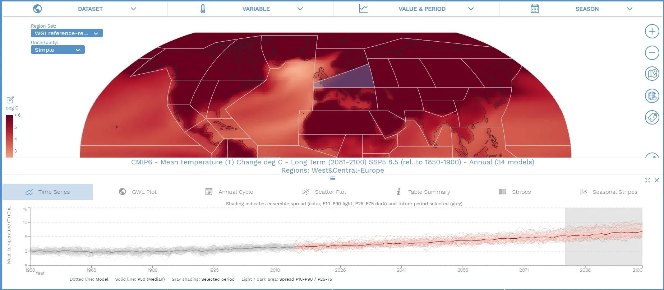Open the Region Set dropdown
This screenshot has height=290, width=664.
pyautogui.click(x=66, y=33)
